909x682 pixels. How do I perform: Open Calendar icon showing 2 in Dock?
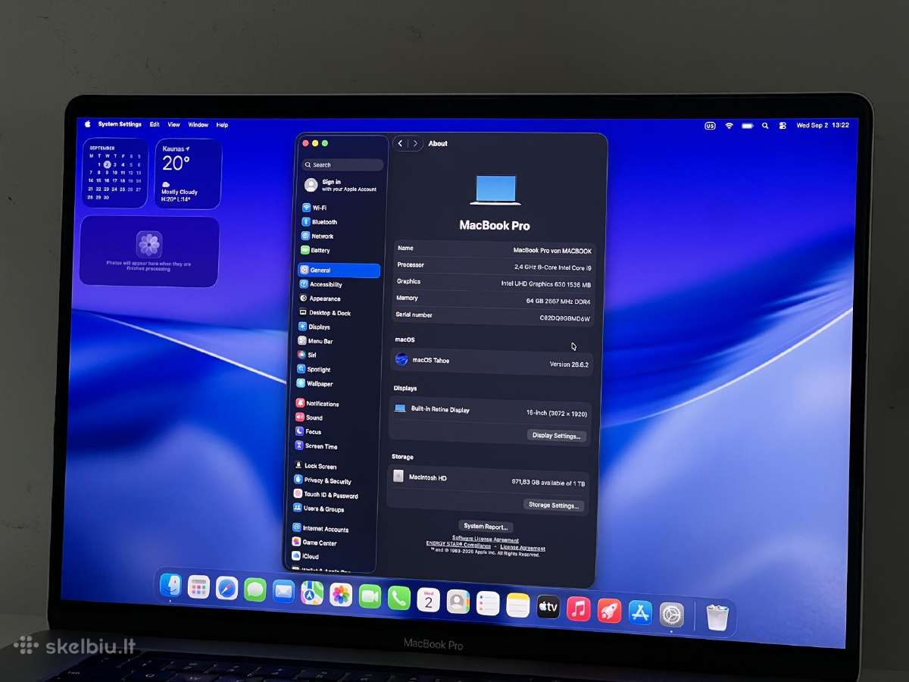(x=428, y=599)
